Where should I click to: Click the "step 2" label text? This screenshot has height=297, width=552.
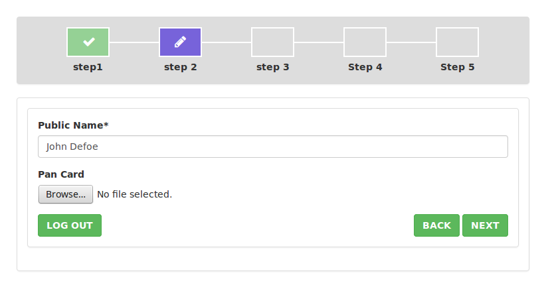(180, 67)
